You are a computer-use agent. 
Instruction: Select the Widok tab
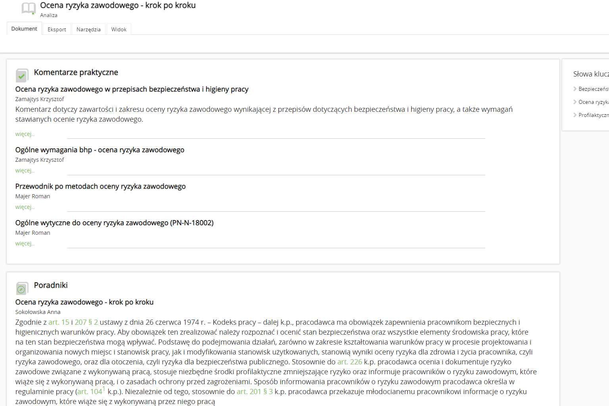pos(119,29)
